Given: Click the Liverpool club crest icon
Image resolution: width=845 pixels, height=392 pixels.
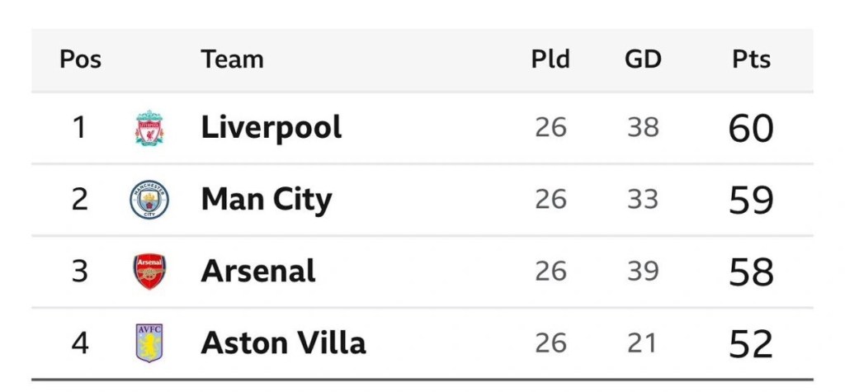Looking at the screenshot, I should [149, 128].
